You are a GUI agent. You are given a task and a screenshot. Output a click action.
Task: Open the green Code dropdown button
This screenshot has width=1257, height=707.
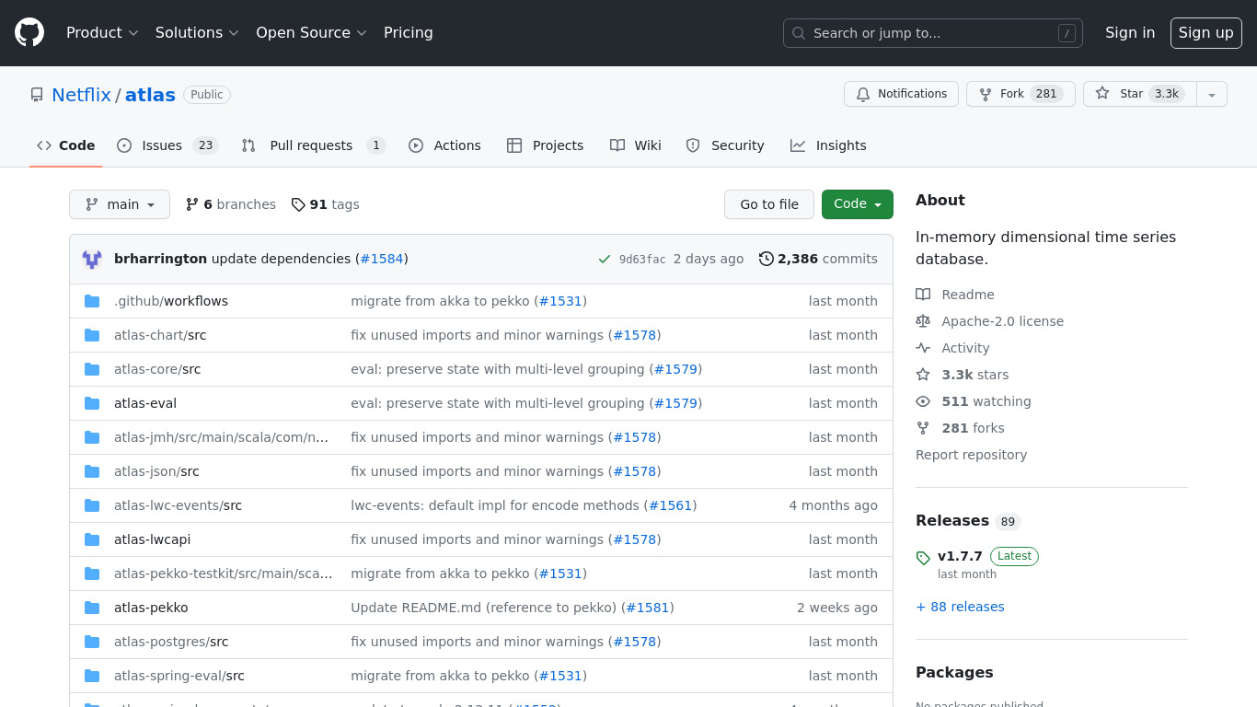tap(858, 204)
